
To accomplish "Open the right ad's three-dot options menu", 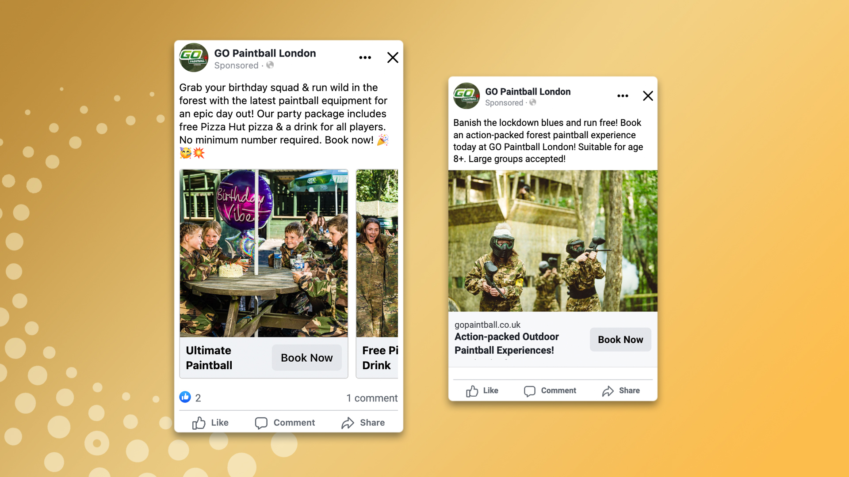I will (x=623, y=96).
